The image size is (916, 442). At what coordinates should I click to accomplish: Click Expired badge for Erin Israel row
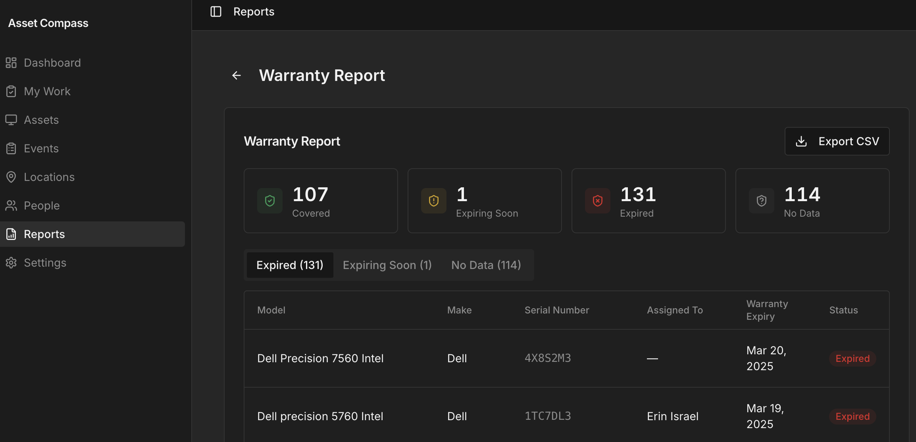click(x=852, y=416)
